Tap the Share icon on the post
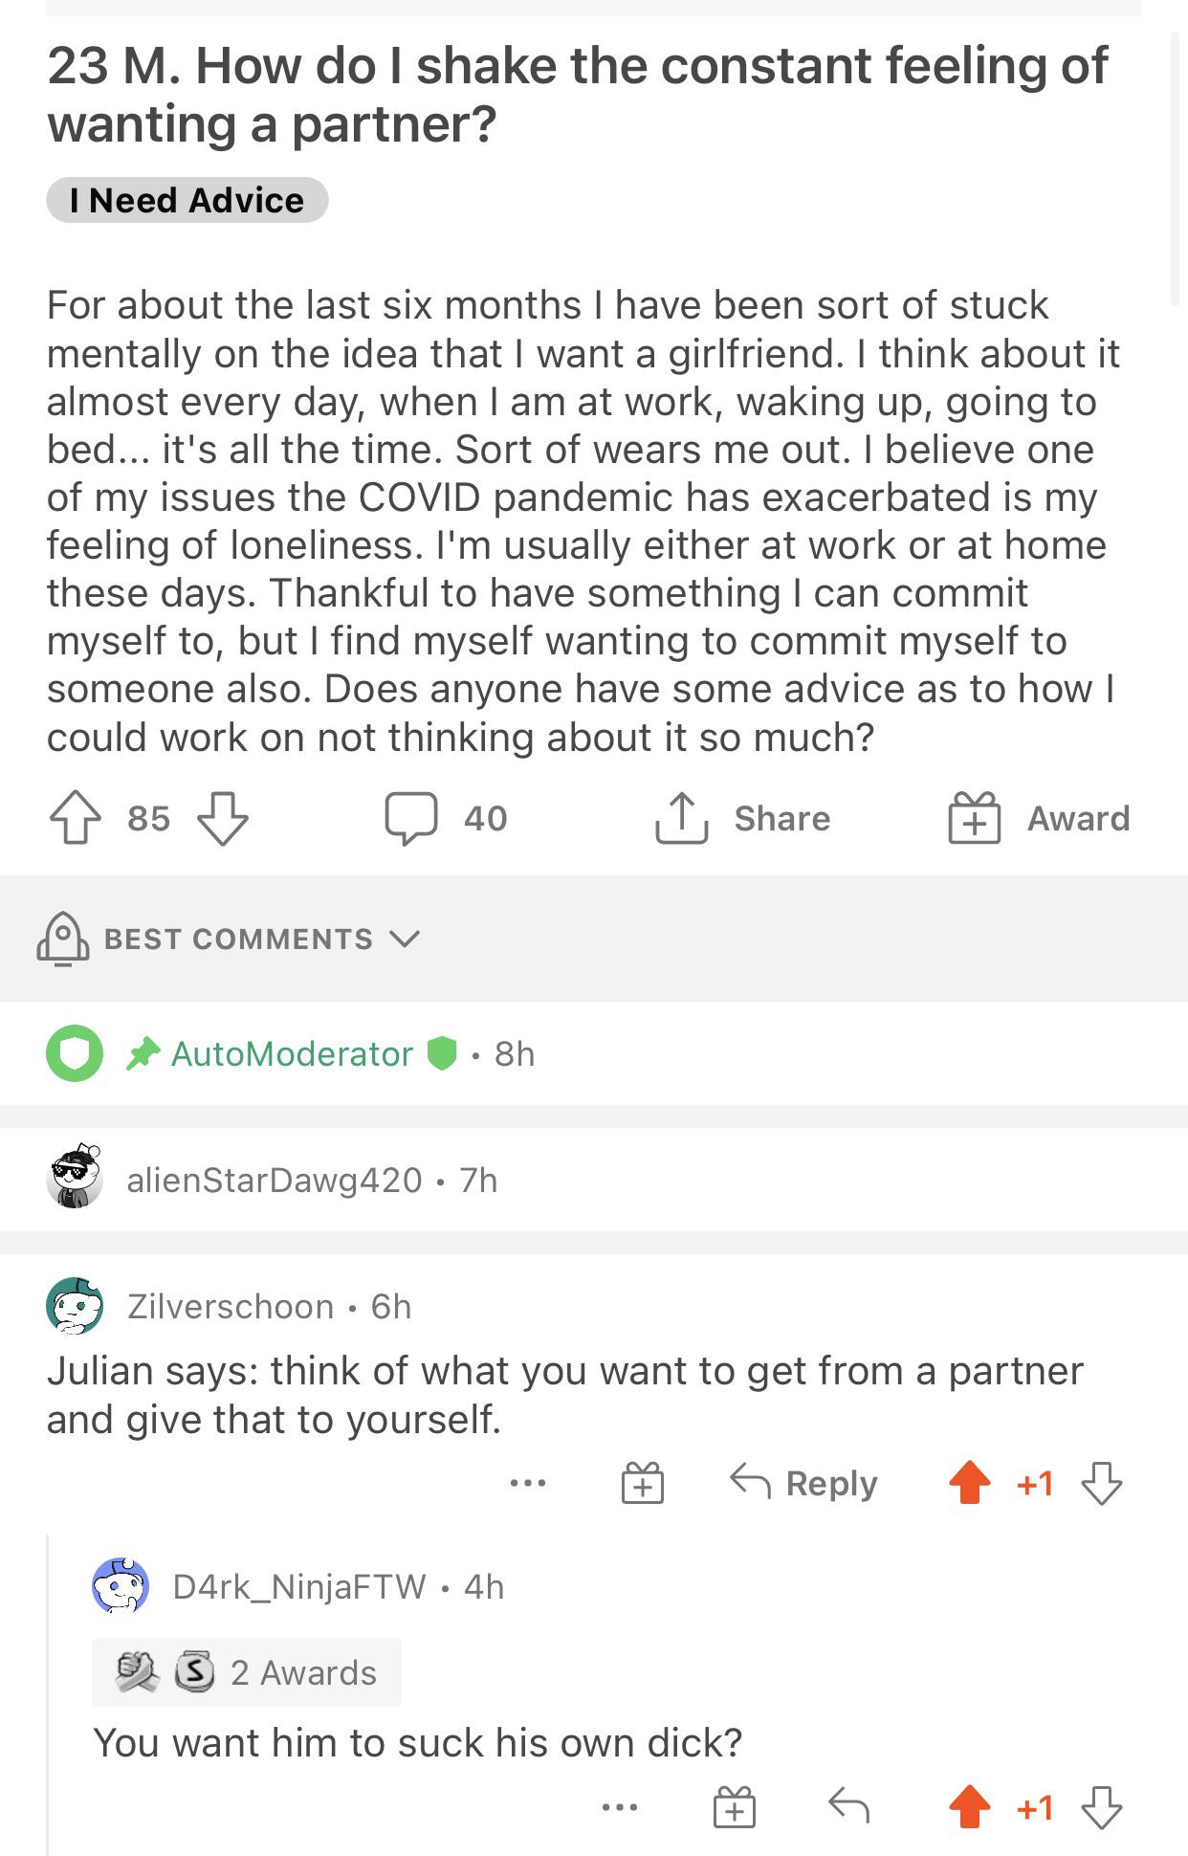Image resolution: width=1188 pixels, height=1856 pixels. point(681,819)
